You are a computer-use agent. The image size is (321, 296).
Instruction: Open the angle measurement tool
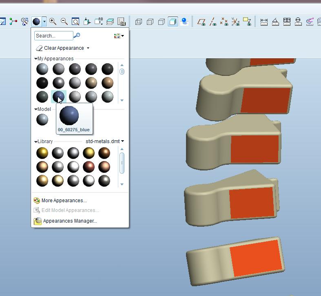275,22
